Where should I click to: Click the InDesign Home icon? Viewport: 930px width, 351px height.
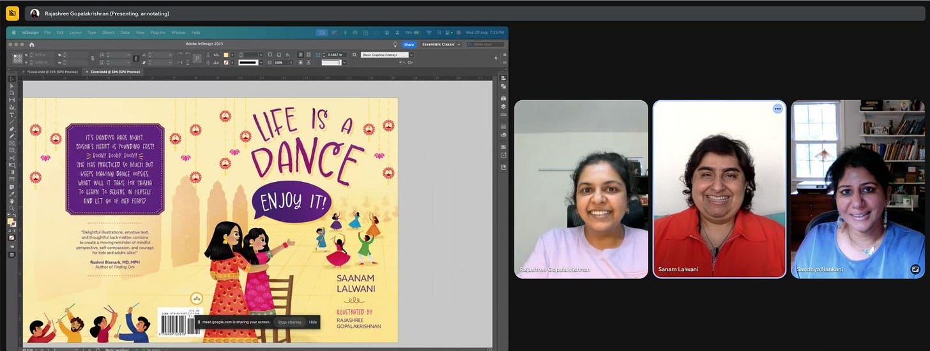[x=31, y=45]
